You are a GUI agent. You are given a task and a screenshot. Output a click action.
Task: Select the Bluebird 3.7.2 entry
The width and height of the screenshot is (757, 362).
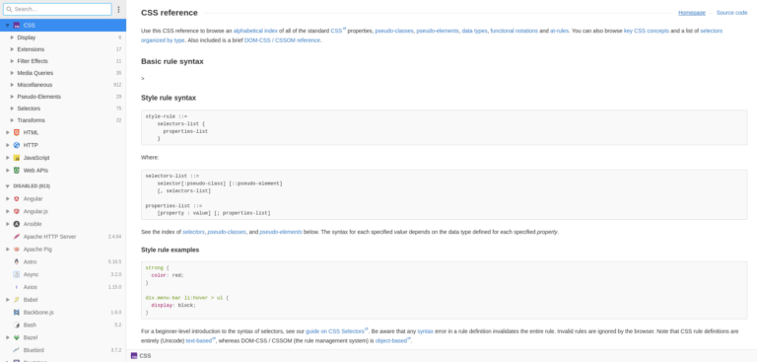63,350
